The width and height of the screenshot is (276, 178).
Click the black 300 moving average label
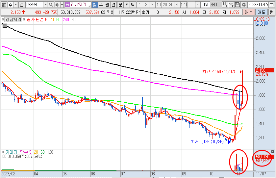click(x=74, y=19)
